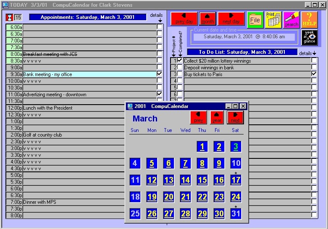Click the 12:00p time label
The image size is (328, 229).
pyautogui.click(x=14, y=108)
